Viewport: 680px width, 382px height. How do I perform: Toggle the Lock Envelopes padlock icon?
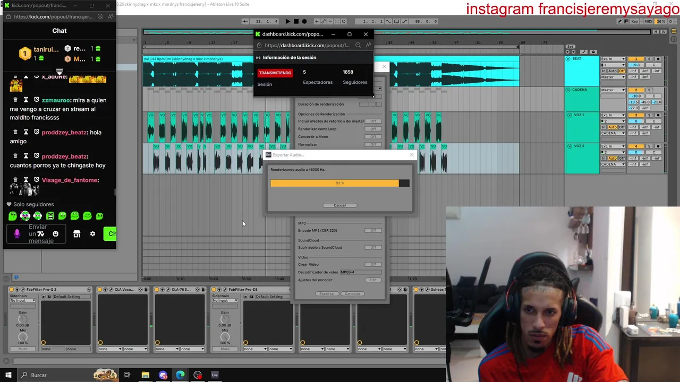[x=593, y=51]
